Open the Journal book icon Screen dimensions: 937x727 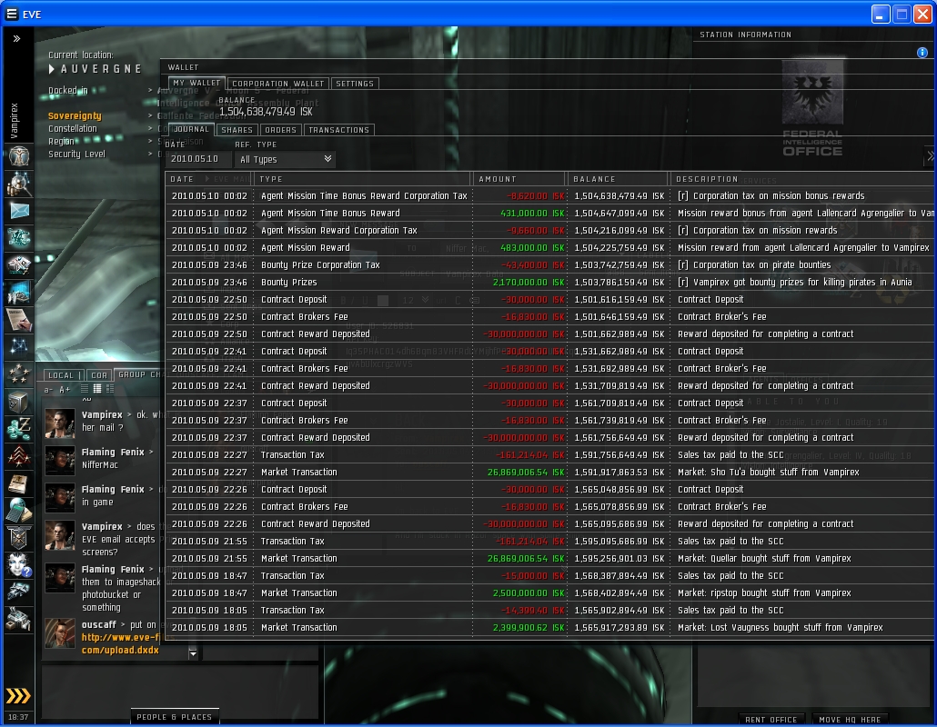(x=18, y=483)
